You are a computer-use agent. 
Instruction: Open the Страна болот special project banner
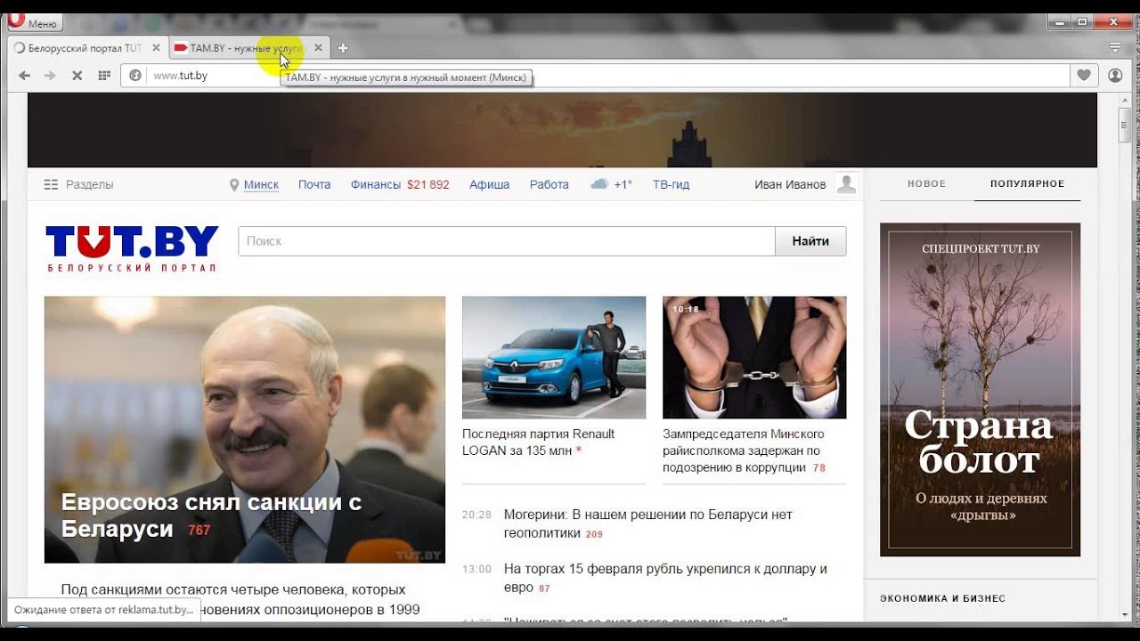pyautogui.click(x=980, y=389)
